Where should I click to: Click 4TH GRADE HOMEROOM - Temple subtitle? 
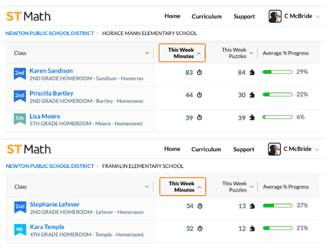(x=87, y=235)
